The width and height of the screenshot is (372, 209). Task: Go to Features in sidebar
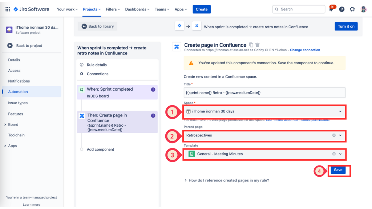(x=16, y=114)
